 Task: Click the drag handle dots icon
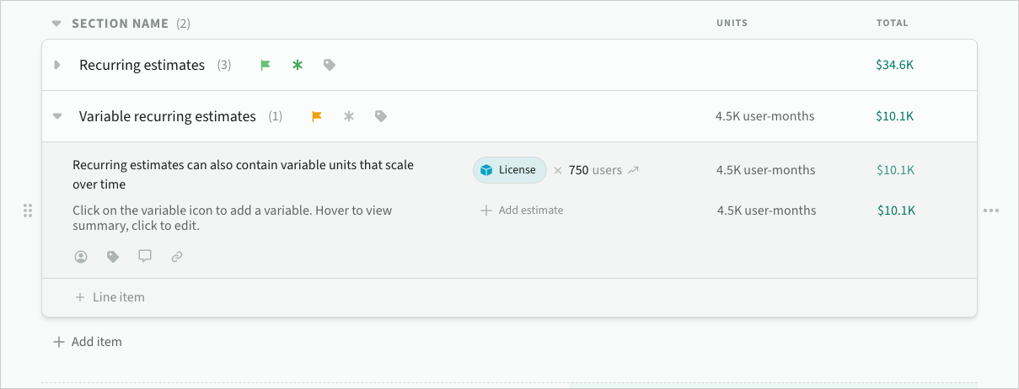tap(27, 210)
